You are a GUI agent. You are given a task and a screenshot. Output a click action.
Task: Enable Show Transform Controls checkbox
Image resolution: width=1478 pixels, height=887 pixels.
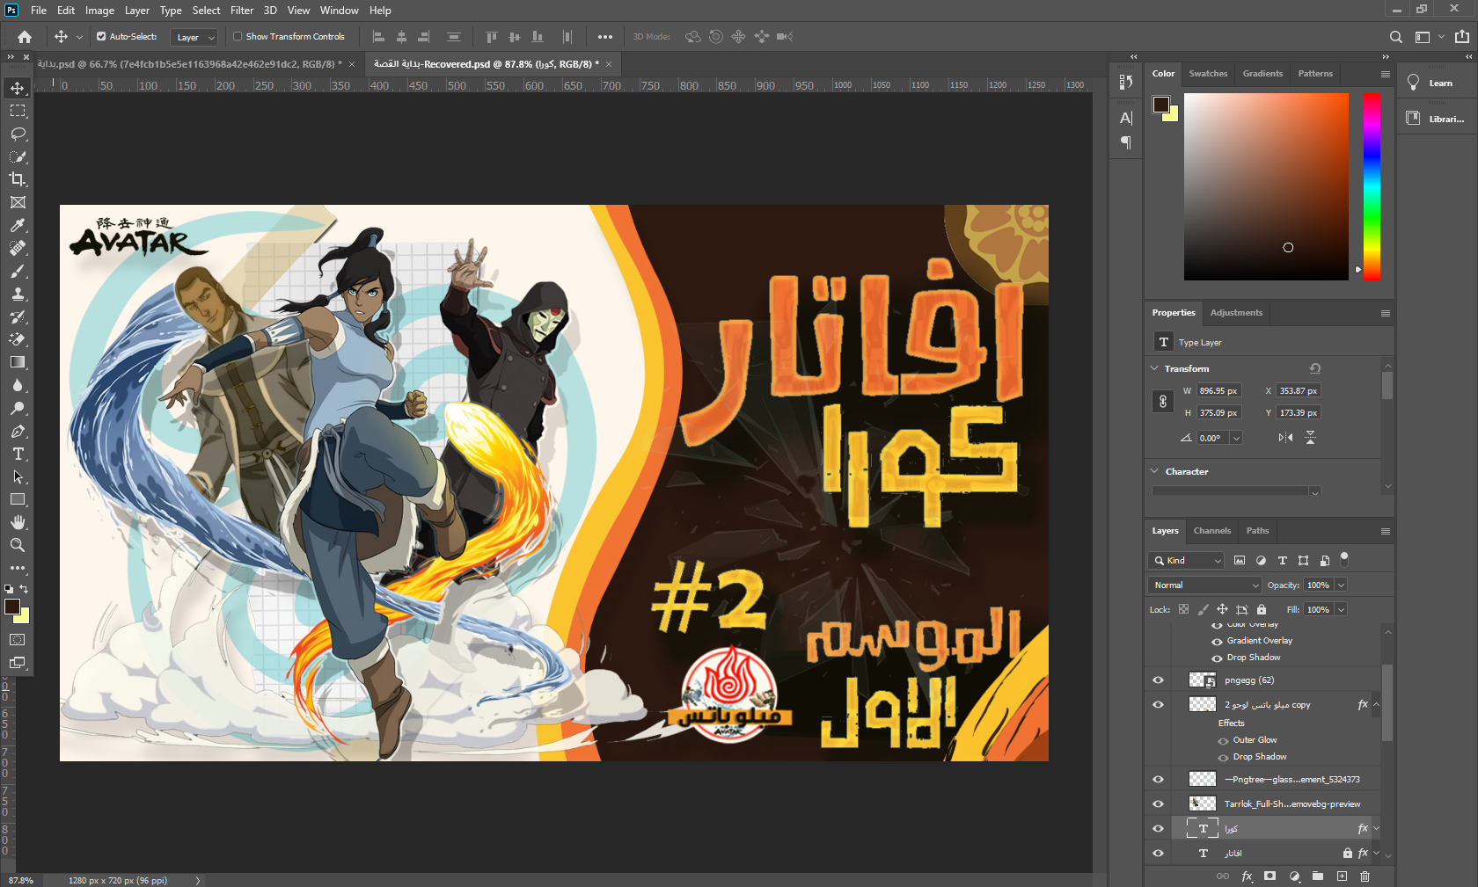[x=238, y=37]
